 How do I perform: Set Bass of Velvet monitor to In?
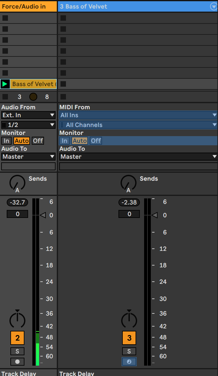point(64,141)
